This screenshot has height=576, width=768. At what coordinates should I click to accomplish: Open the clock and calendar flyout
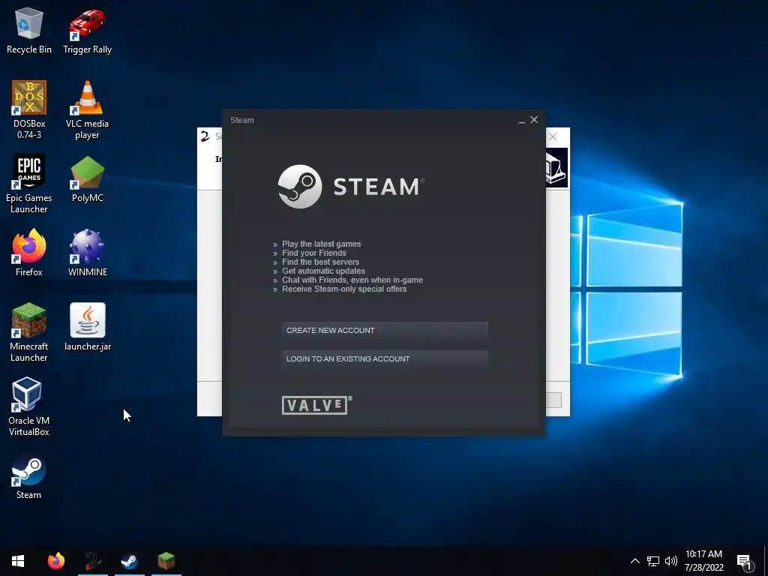pyautogui.click(x=703, y=561)
